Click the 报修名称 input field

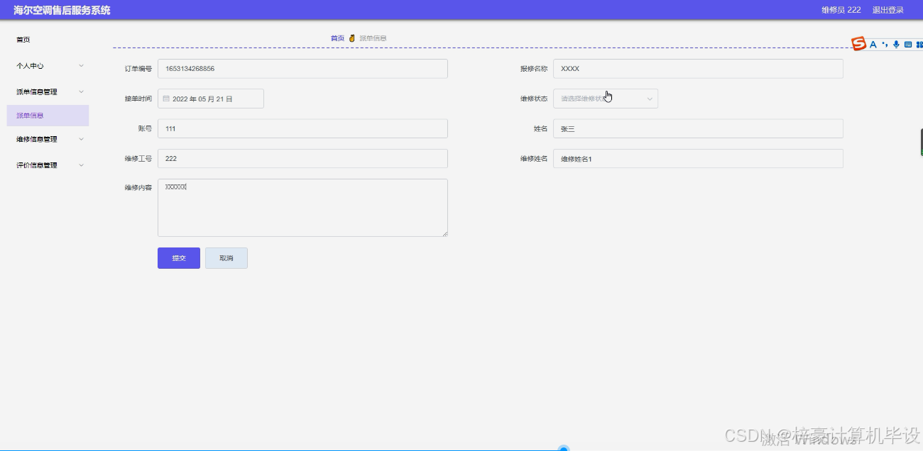[698, 69]
